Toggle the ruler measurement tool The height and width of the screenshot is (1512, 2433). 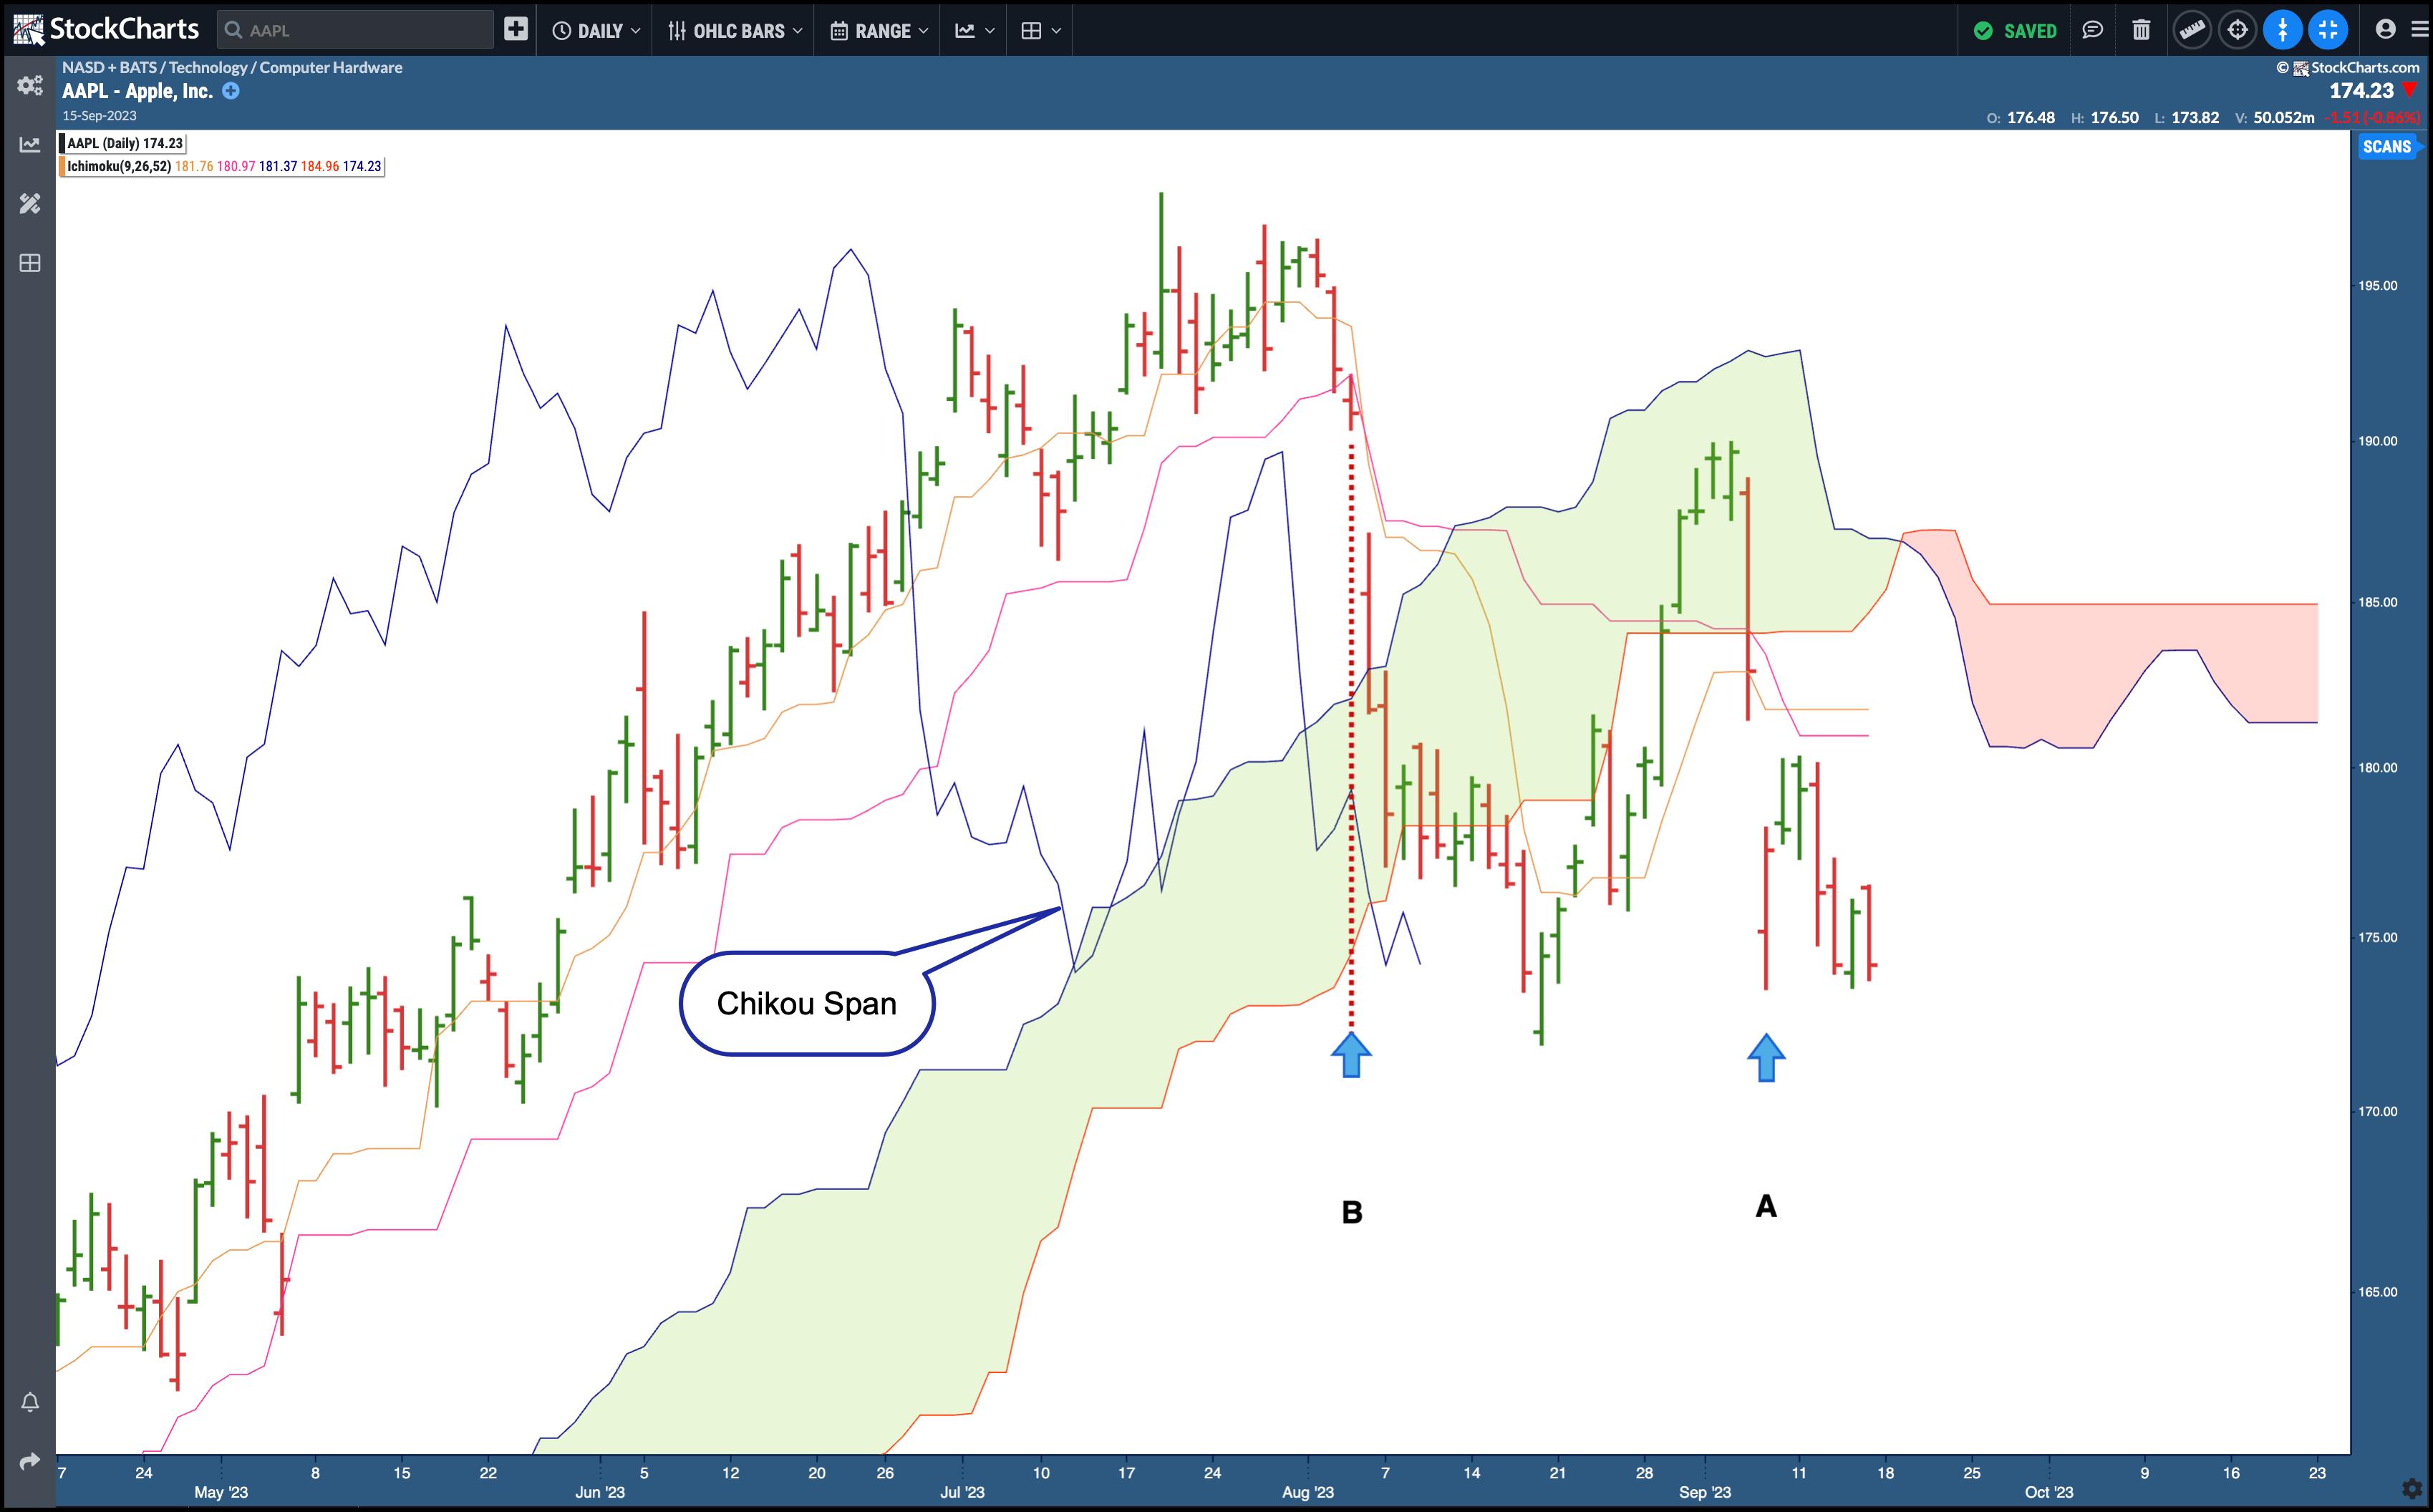click(2191, 30)
